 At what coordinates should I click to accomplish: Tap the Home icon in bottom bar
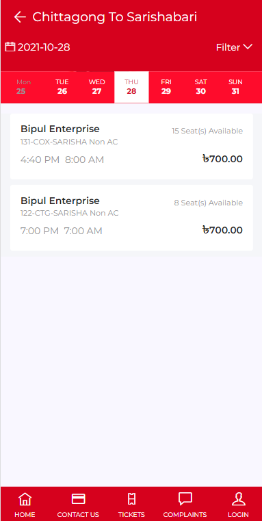click(25, 499)
